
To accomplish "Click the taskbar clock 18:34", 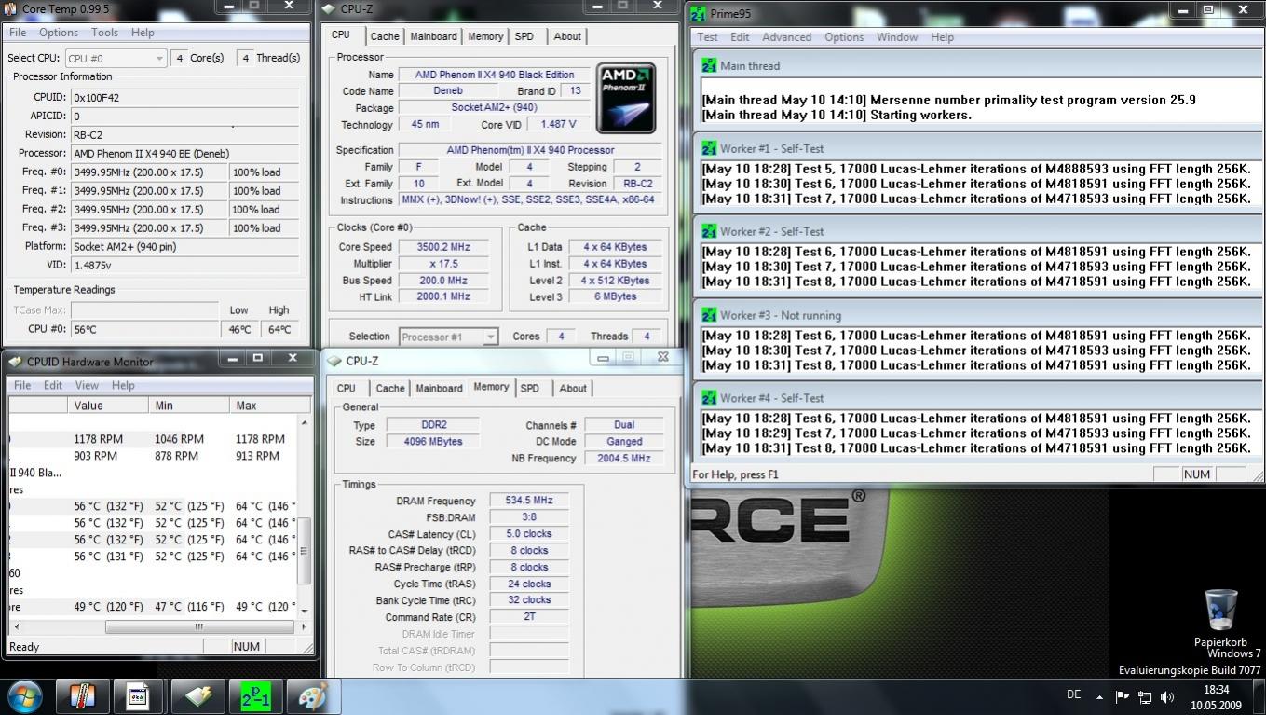I will coord(1216,691).
